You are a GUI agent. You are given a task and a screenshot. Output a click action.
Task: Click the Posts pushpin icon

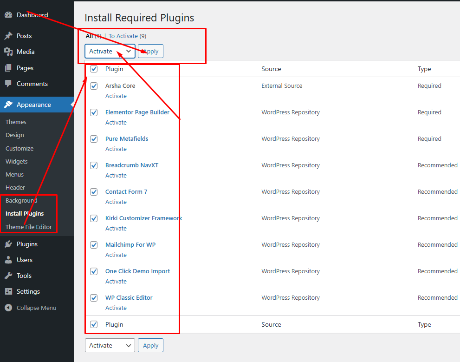point(8,36)
